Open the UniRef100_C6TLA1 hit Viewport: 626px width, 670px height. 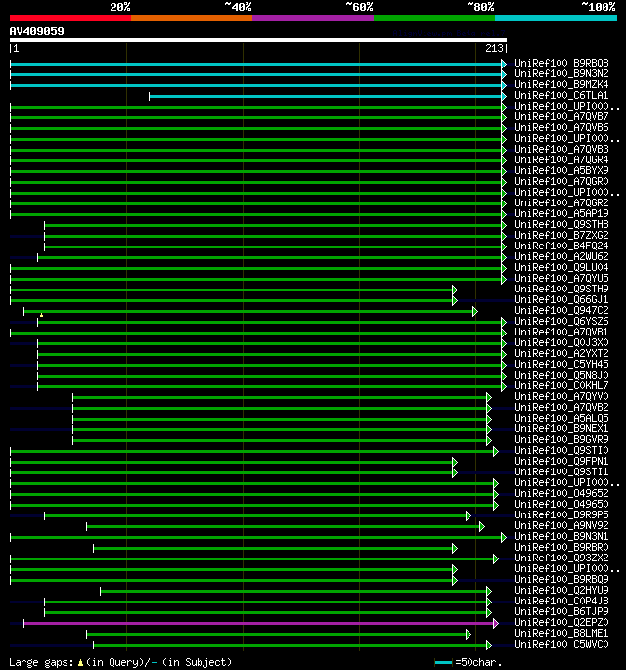pyautogui.click(x=561, y=95)
